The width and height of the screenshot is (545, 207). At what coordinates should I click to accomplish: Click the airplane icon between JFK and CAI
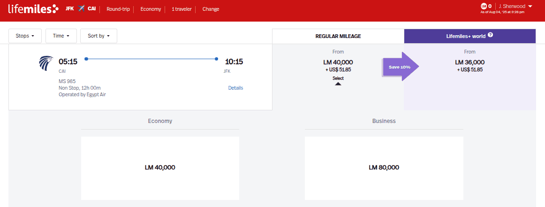point(81,9)
